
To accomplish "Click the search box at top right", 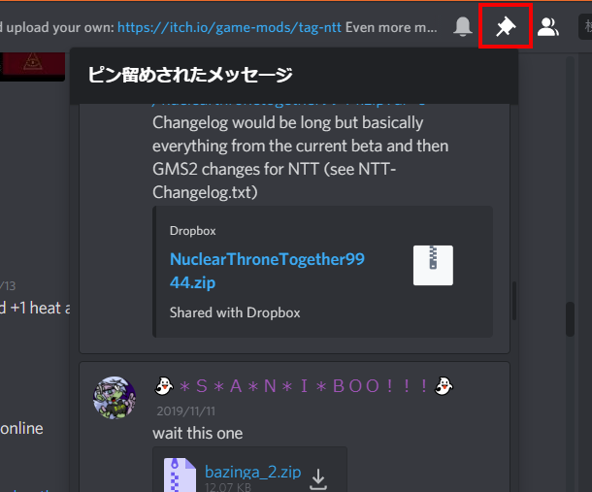I will point(585,26).
